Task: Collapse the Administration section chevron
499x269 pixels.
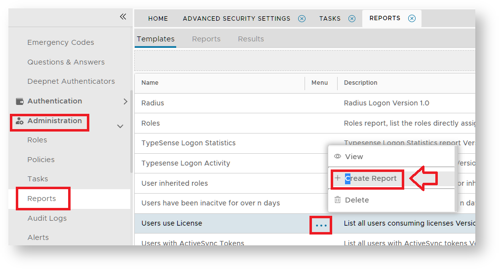Action: pos(120,126)
